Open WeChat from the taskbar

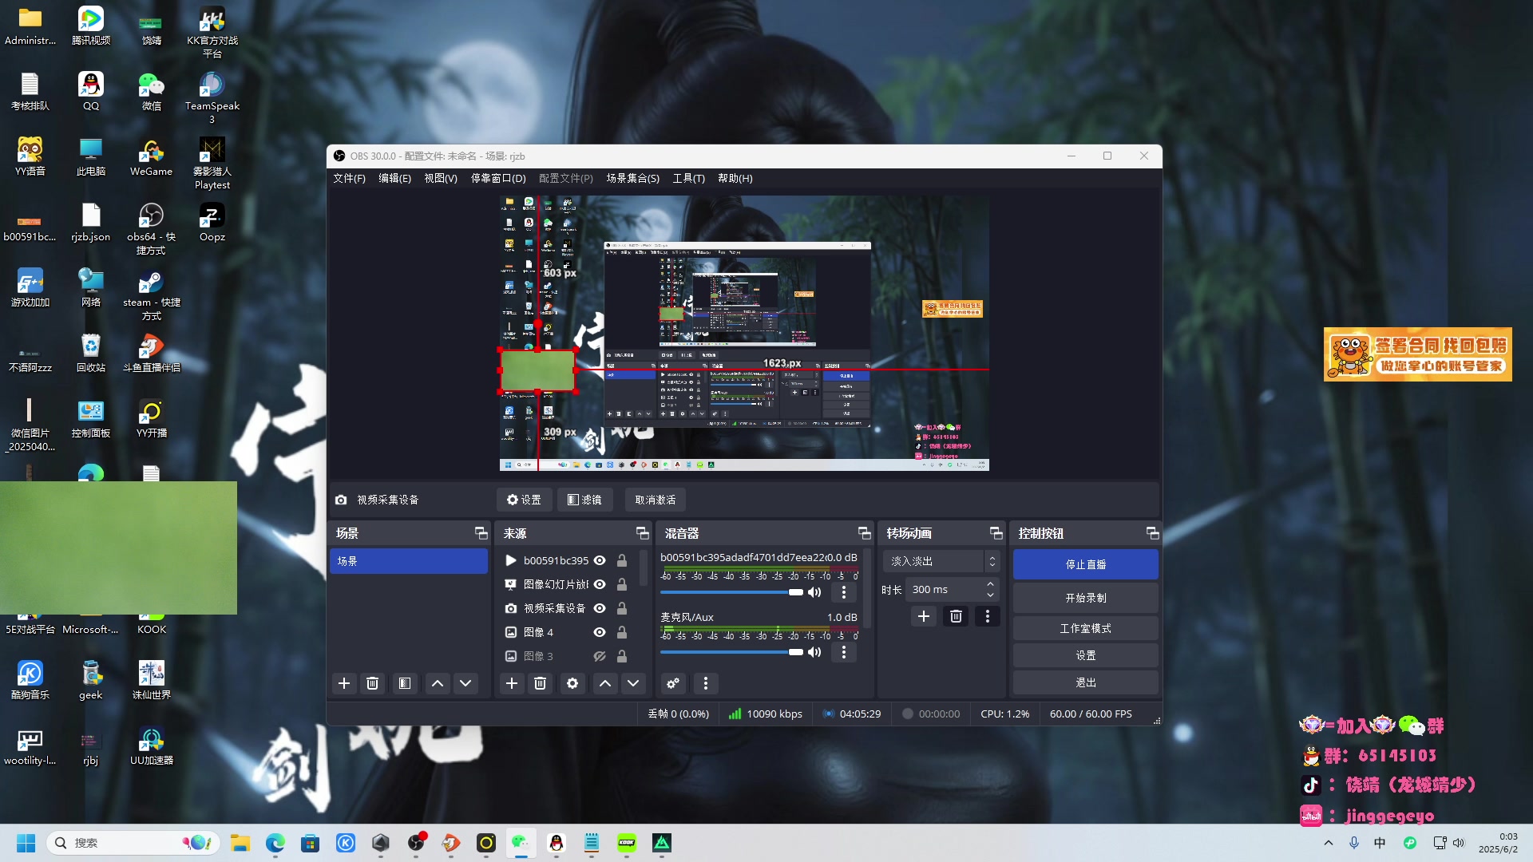coord(521,843)
